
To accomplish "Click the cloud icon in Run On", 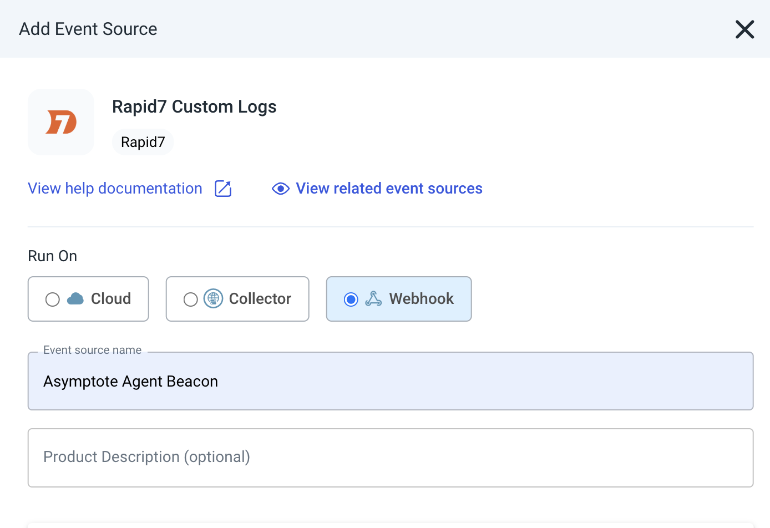I will pyautogui.click(x=75, y=299).
